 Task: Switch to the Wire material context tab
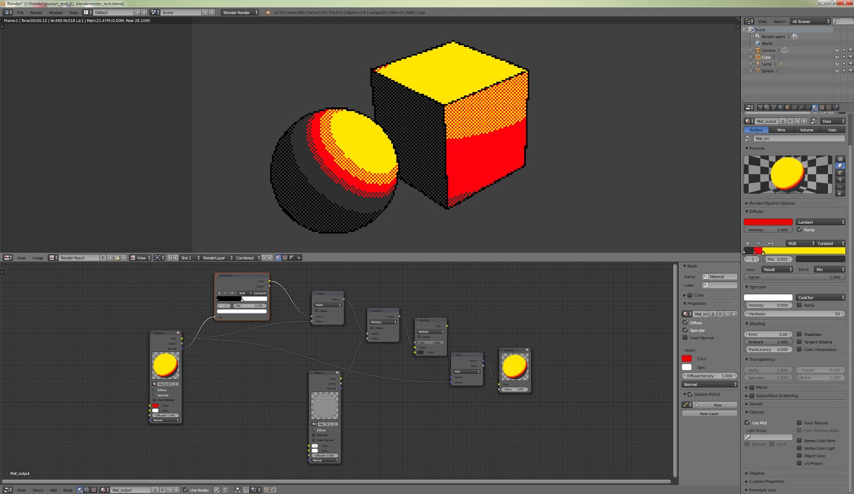tap(781, 130)
